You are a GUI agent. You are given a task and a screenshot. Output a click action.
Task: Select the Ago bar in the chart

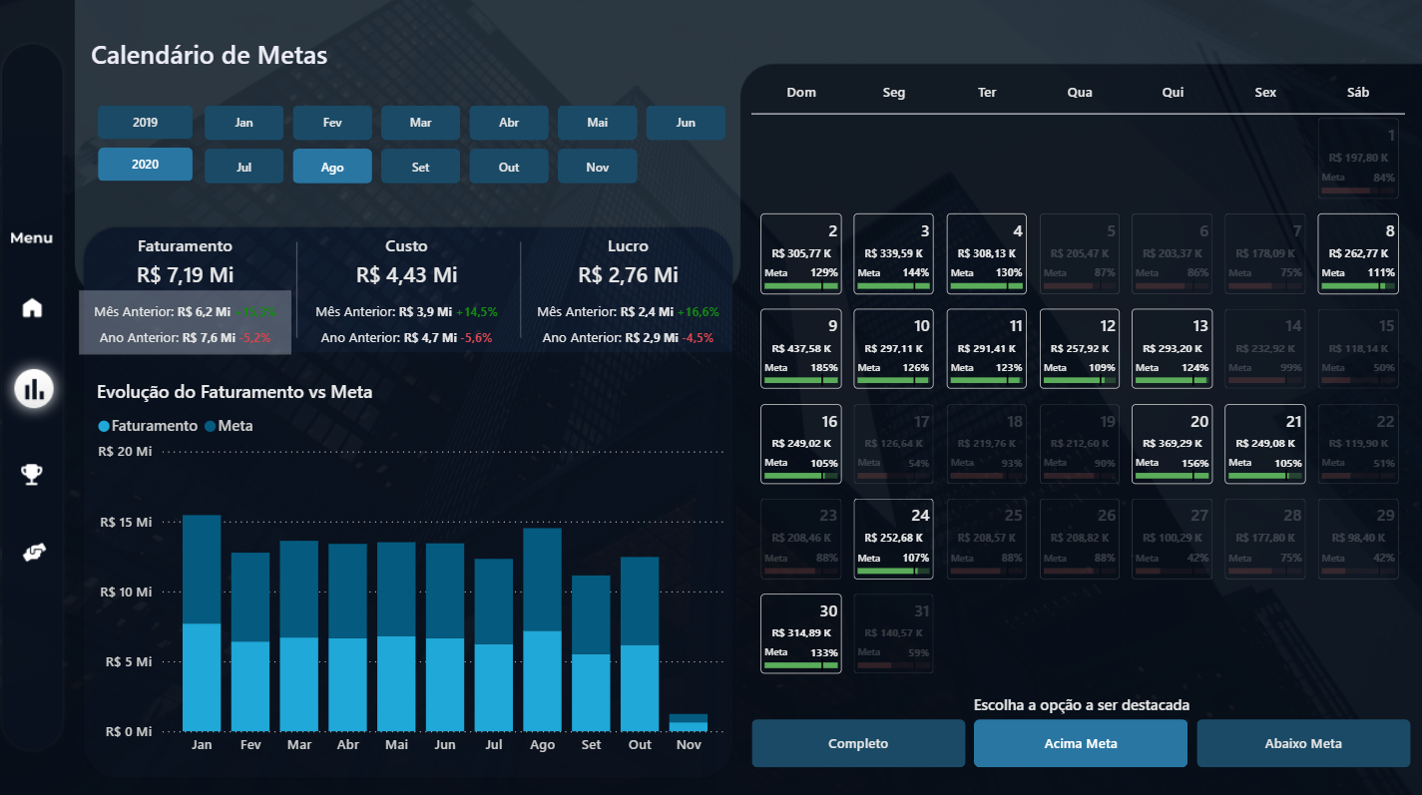(543, 629)
